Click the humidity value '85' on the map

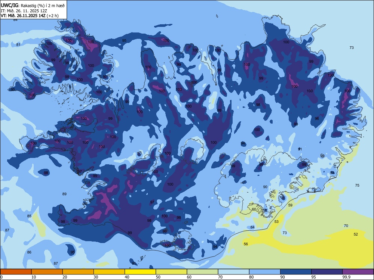pos(29,216)
